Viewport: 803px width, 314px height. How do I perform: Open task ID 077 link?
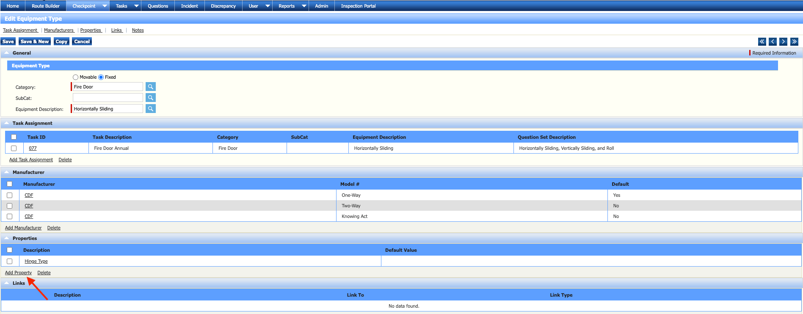[x=33, y=148]
